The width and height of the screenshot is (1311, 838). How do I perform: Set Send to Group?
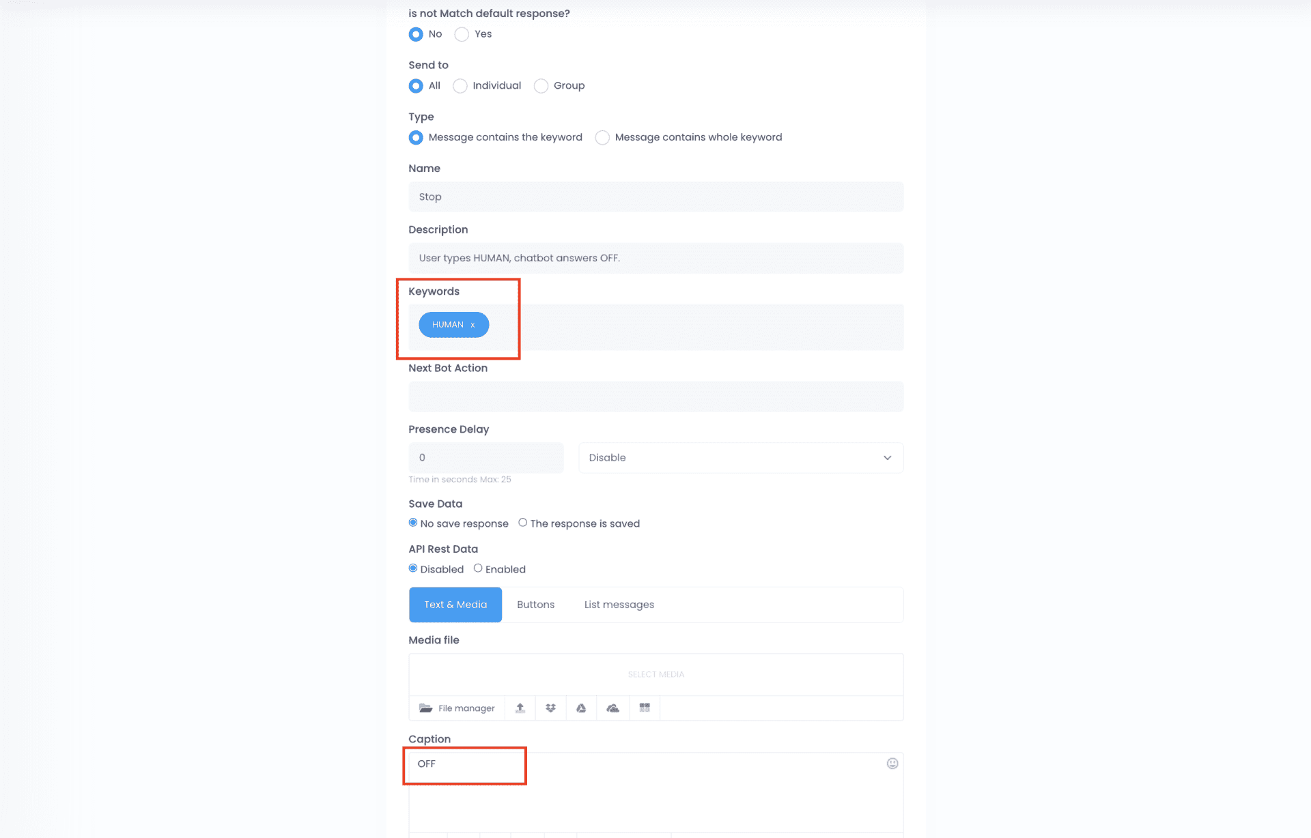point(541,86)
